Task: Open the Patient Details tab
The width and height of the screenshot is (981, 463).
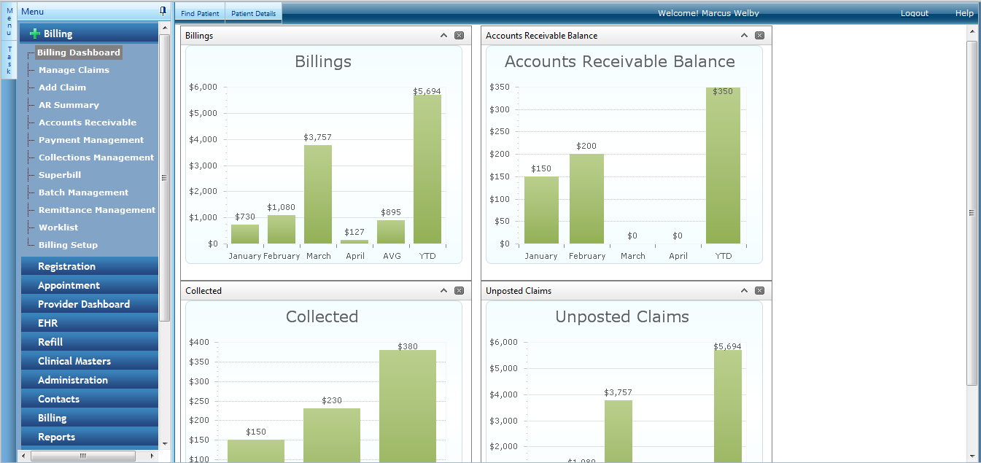Action: pyautogui.click(x=253, y=13)
